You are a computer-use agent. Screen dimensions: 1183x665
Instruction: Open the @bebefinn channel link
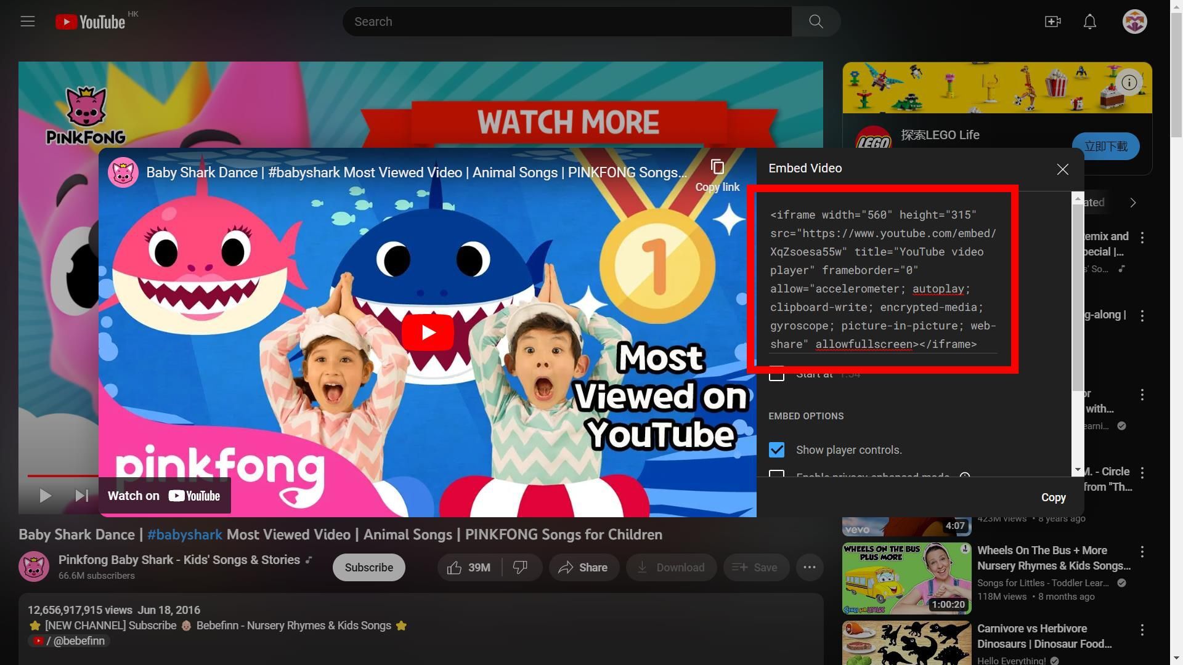point(70,641)
